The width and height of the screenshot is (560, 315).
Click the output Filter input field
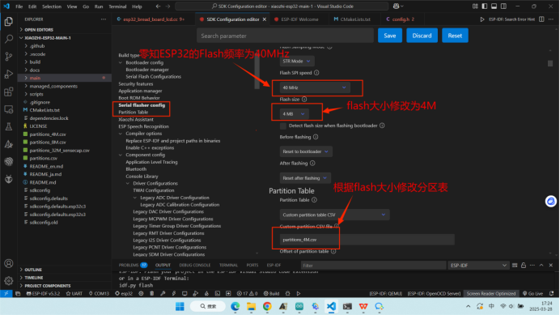373,266
